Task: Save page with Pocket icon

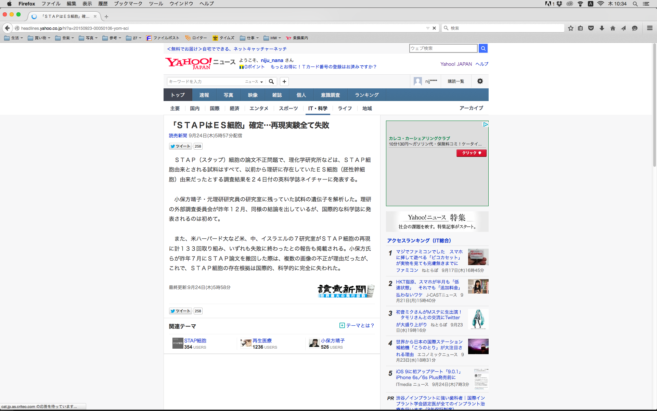Action: pos(591,28)
